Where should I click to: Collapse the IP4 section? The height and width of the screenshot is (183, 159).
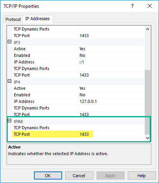point(10,81)
